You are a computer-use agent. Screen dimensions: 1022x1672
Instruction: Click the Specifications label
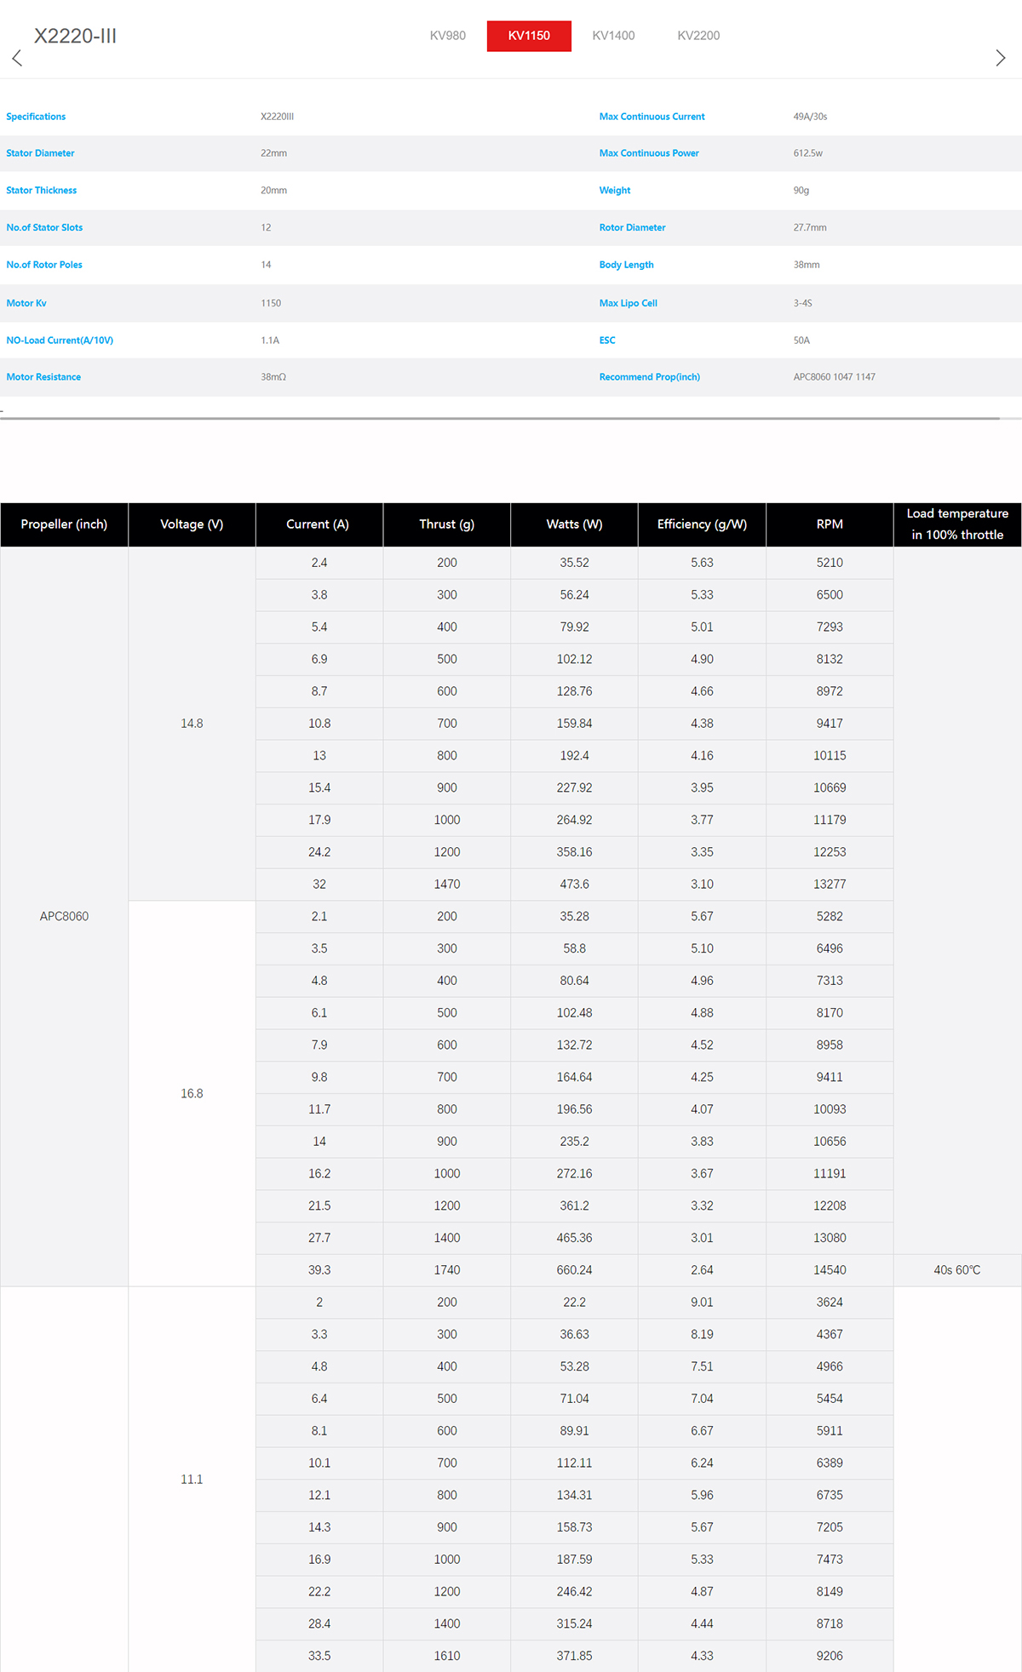pyautogui.click(x=36, y=117)
